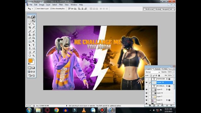This screenshot has height=113, width=201.
Task: Open the Image menu
Action: tap(41, 5)
